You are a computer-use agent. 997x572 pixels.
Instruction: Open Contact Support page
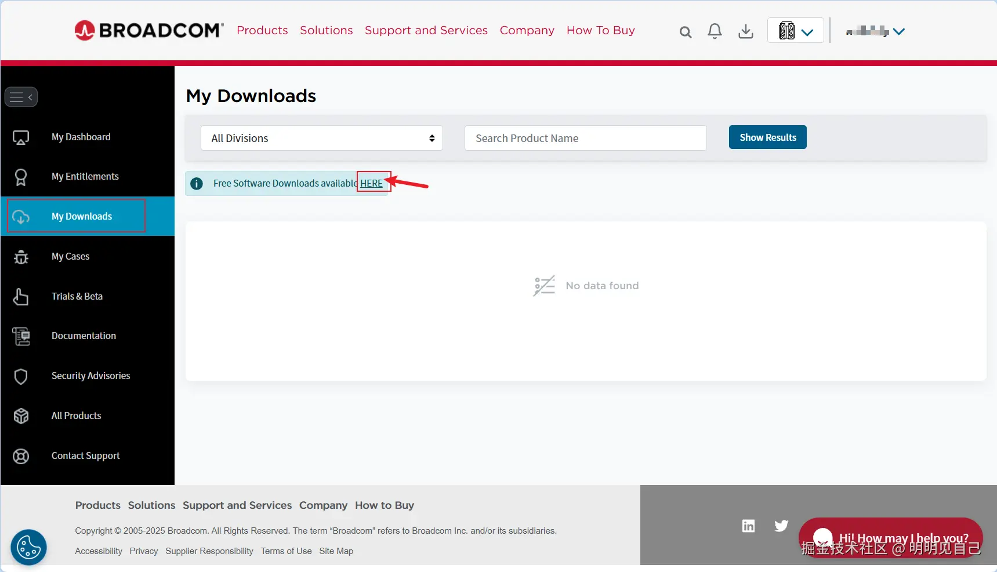tap(86, 456)
